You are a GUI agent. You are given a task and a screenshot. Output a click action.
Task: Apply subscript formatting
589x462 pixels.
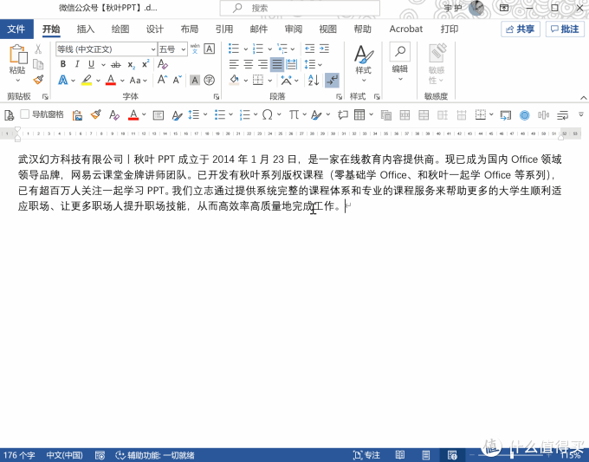(131, 65)
